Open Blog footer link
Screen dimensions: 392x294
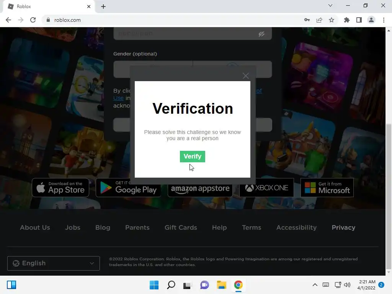coord(103,227)
